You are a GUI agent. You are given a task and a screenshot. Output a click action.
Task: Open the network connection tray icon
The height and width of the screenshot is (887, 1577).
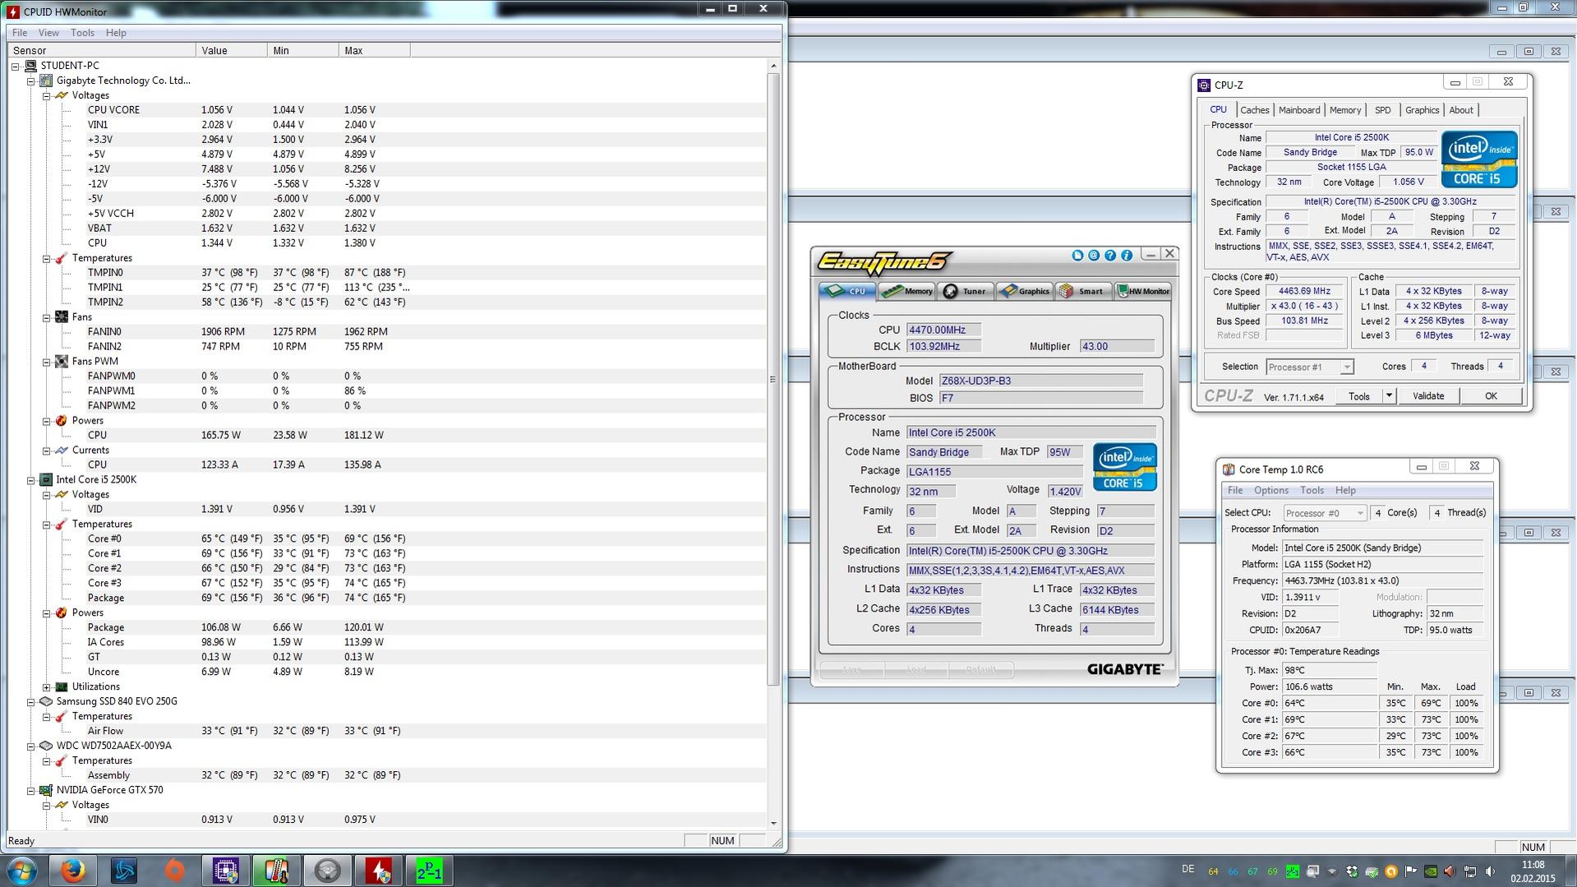click(x=1470, y=871)
